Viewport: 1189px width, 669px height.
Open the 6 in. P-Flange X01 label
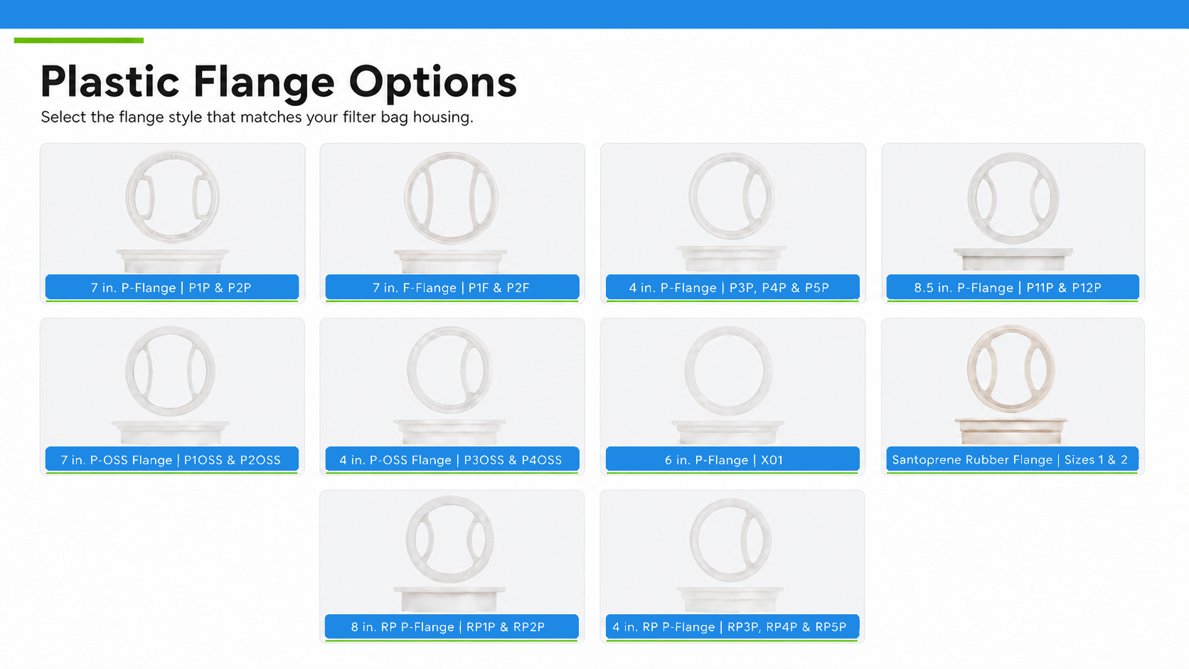click(x=732, y=459)
